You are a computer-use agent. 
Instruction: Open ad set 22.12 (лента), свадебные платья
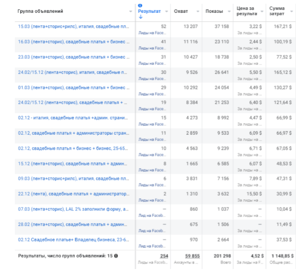tap(73, 194)
